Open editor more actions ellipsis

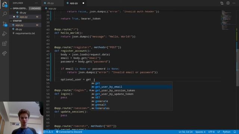[x=234, y=3]
